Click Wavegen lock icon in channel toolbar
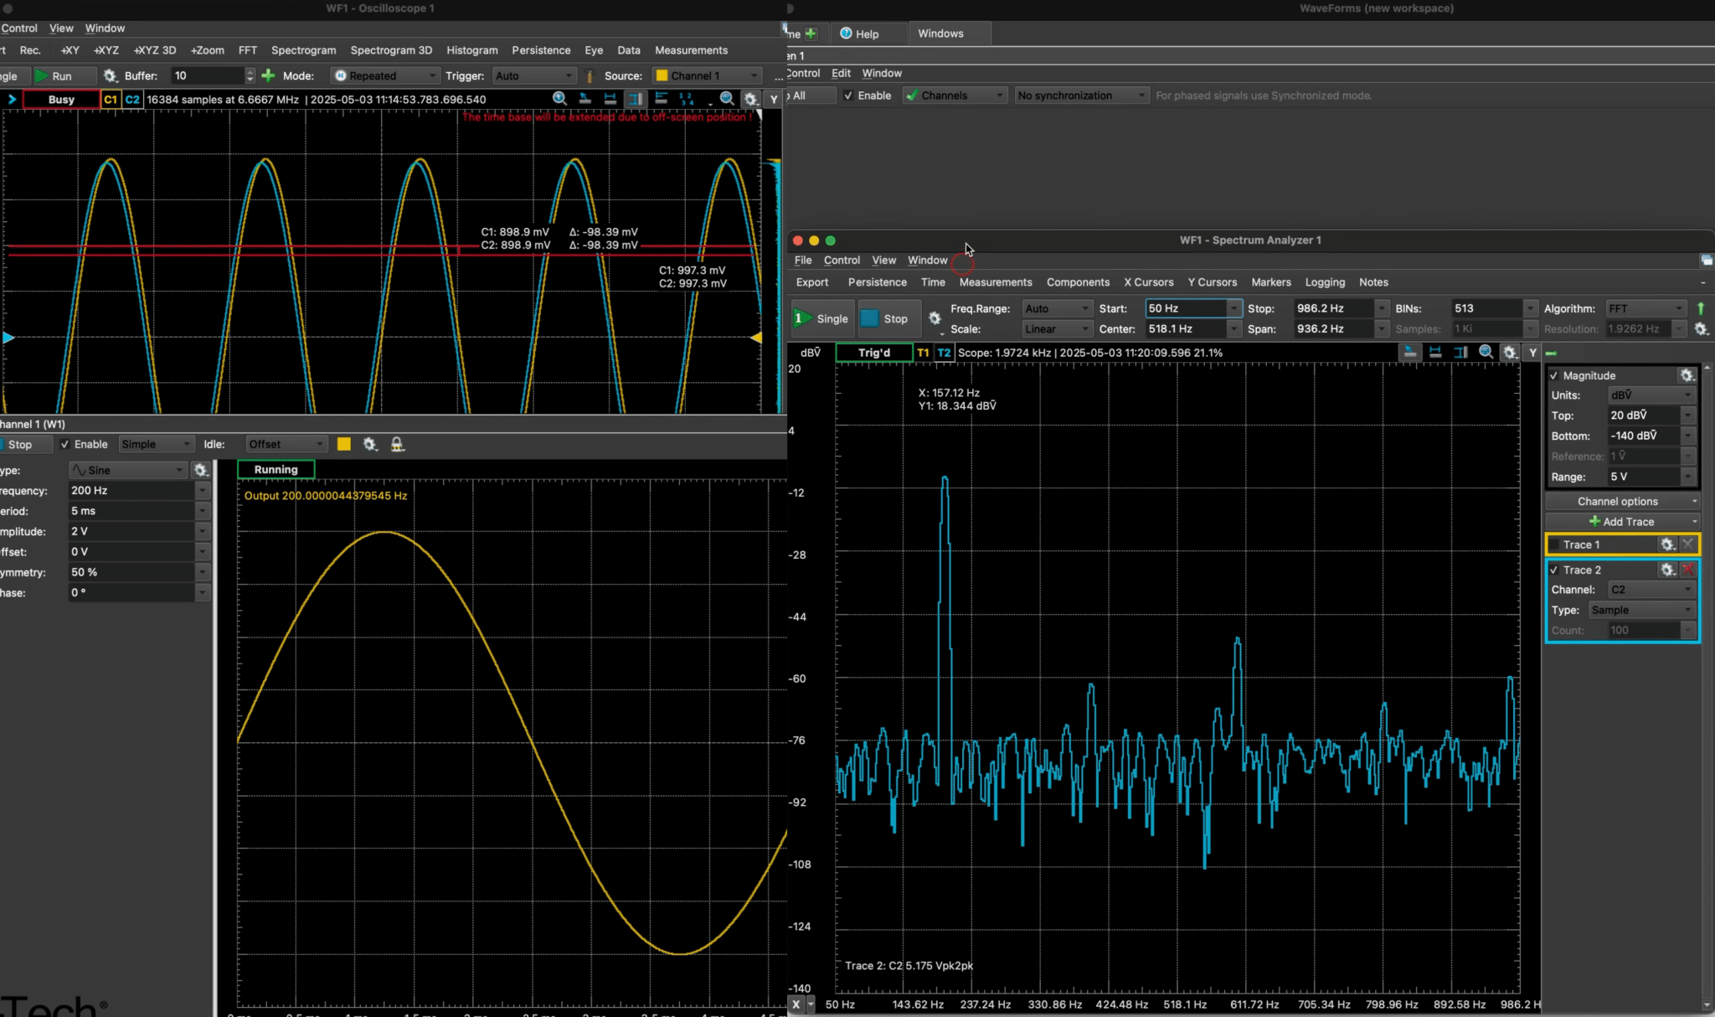Viewport: 1715px width, 1017px height. (x=398, y=444)
